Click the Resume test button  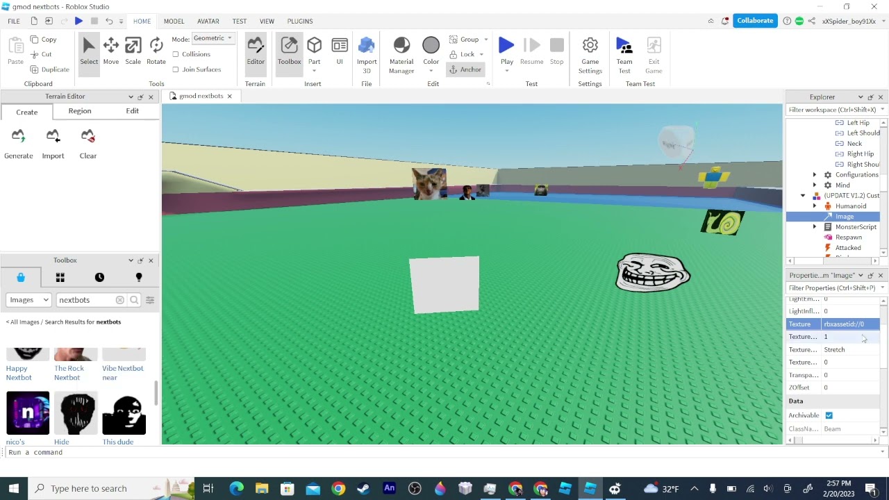point(531,52)
